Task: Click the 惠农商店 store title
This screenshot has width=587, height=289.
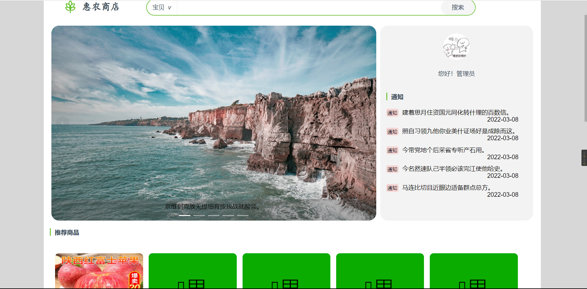Action: 101,7
